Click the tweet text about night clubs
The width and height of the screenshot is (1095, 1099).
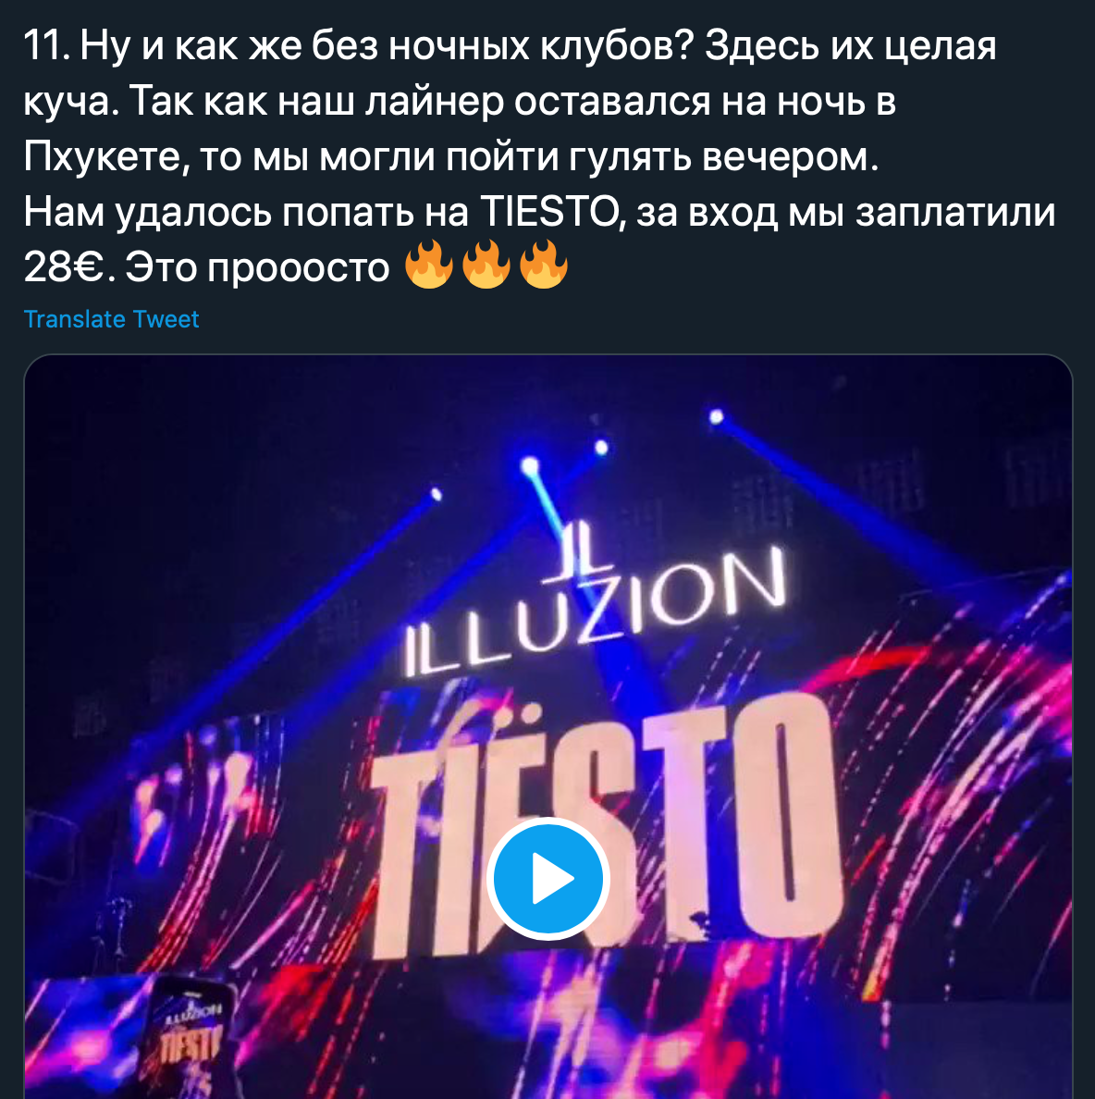pyautogui.click(x=539, y=156)
